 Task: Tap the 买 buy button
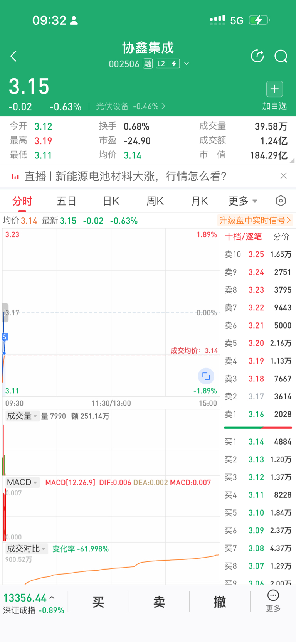98,602
